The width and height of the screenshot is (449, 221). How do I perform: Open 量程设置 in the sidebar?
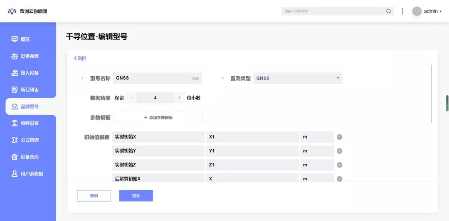pyautogui.click(x=25, y=123)
